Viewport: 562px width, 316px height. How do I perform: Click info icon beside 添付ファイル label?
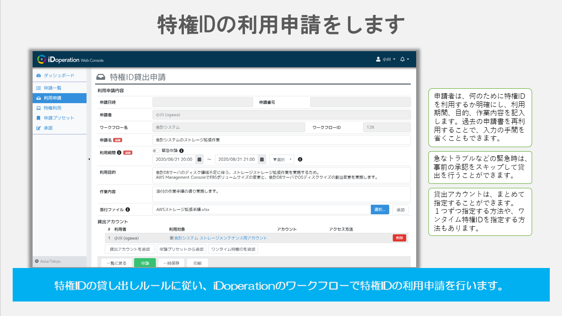click(128, 210)
